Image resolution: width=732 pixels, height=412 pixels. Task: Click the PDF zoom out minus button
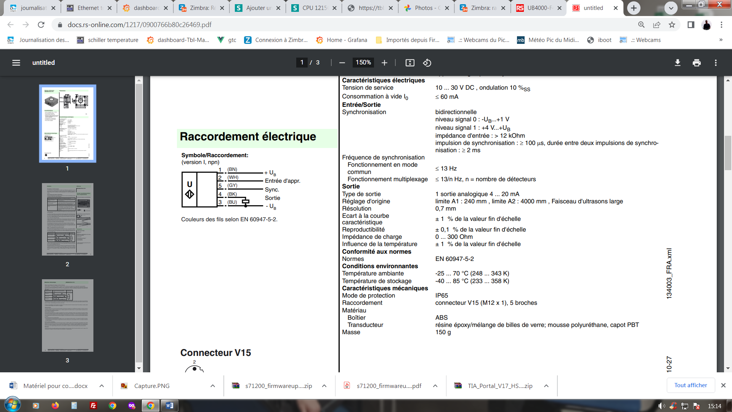[x=342, y=63]
